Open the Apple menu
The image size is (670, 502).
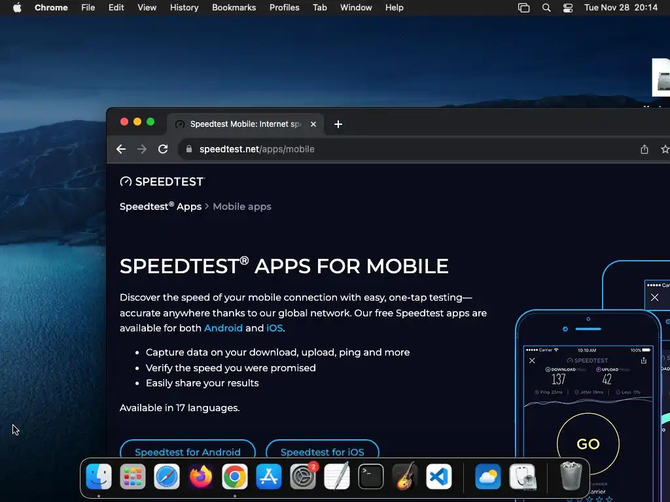pyautogui.click(x=17, y=8)
